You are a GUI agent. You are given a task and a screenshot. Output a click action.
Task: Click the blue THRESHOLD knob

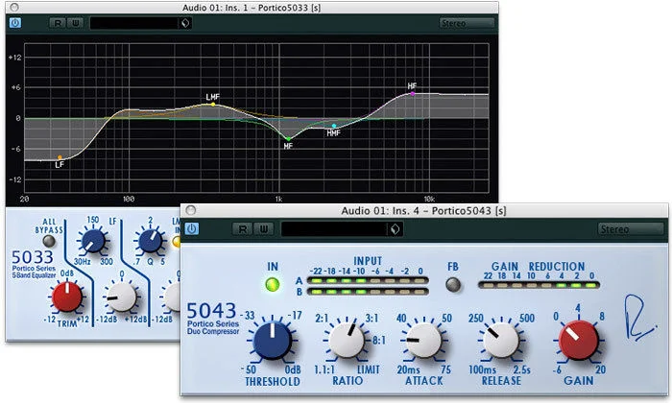[273, 341]
